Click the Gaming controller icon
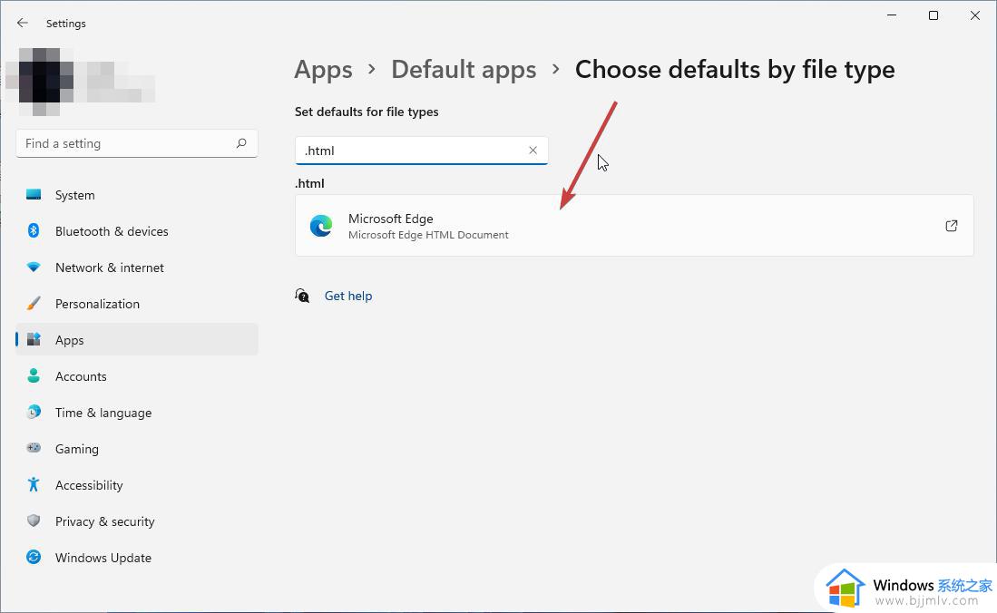997x613 pixels. pos(34,448)
